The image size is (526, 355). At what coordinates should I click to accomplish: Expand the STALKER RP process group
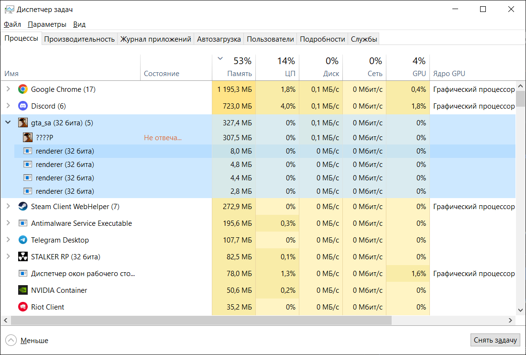(x=9, y=256)
